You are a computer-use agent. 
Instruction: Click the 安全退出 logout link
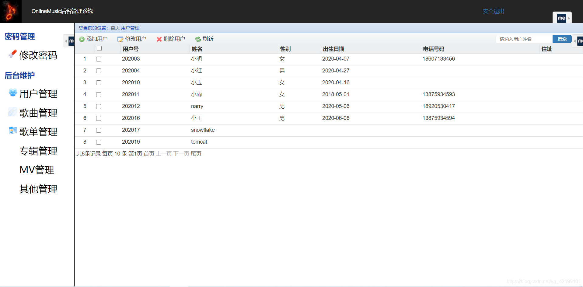(x=494, y=11)
